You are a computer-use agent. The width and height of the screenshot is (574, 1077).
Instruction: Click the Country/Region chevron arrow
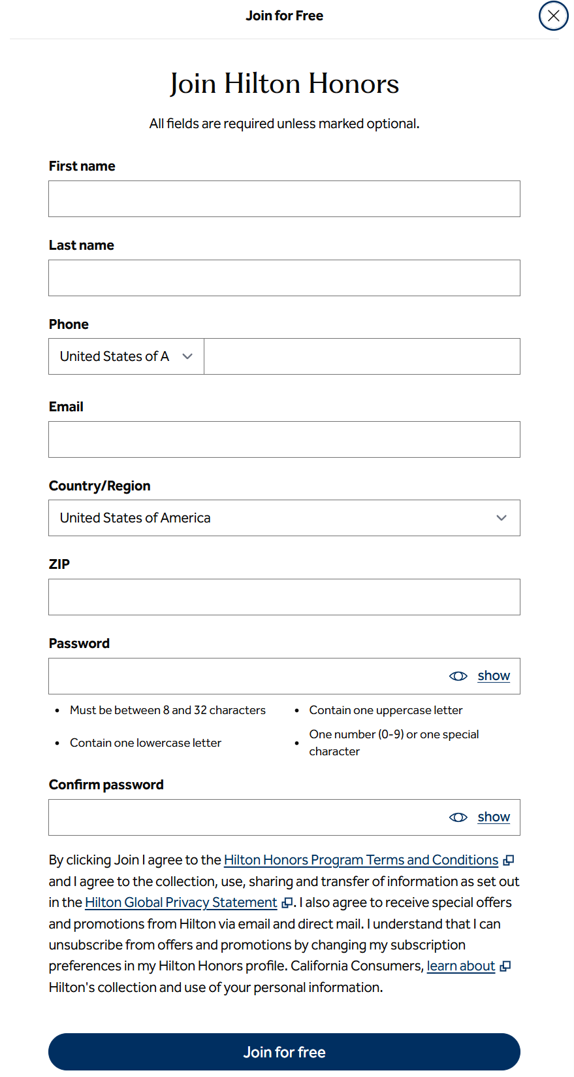pos(502,518)
